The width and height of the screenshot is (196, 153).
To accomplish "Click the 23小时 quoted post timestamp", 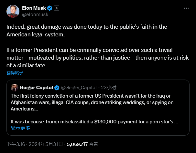I will click(109, 88).
